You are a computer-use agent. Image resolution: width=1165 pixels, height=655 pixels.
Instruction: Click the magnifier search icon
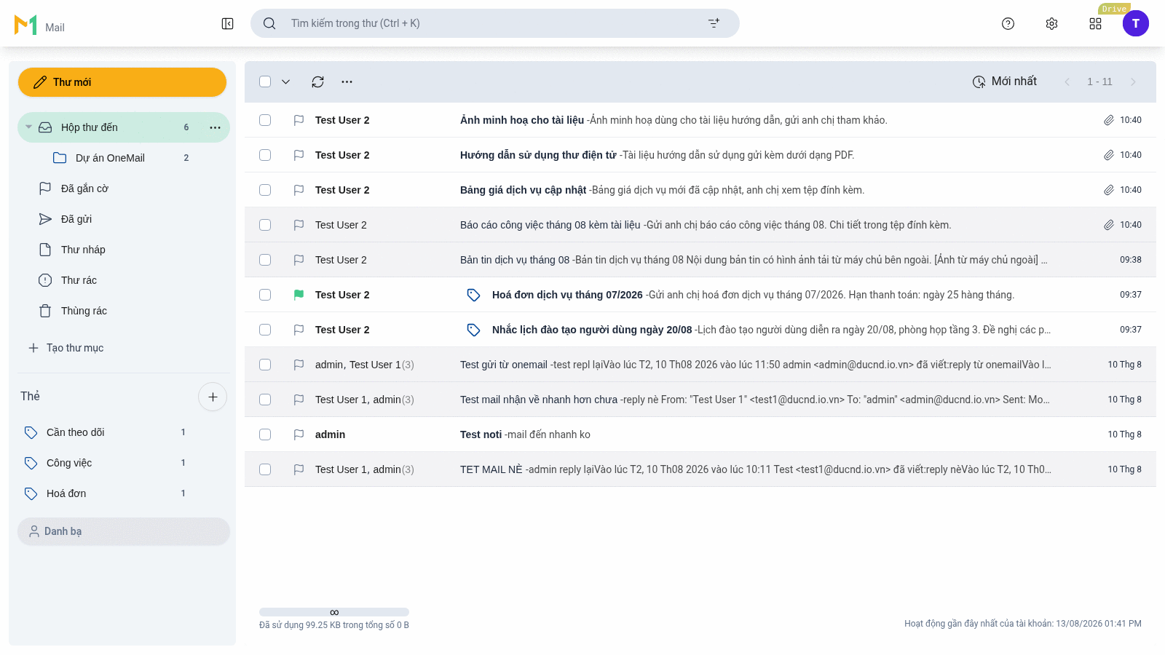(269, 23)
